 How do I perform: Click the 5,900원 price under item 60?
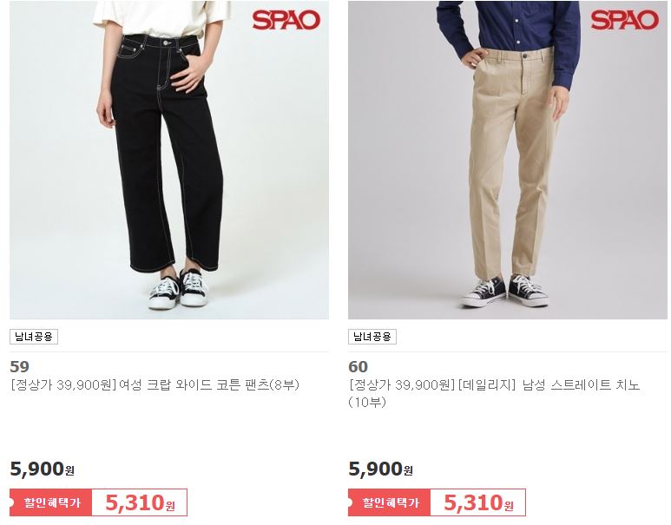tap(380, 469)
